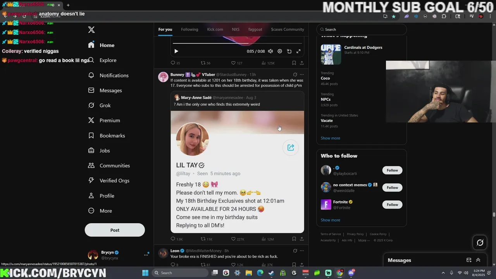Compose a new message from the drawer
Screen dimensions: 496x279
click(469, 260)
